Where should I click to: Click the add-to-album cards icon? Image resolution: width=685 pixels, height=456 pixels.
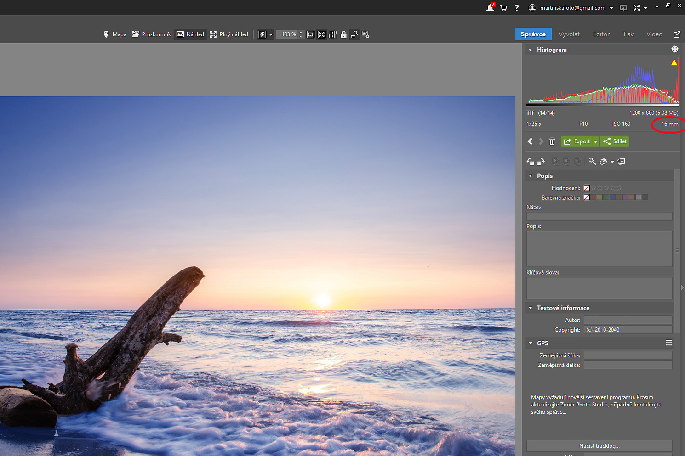coord(622,162)
